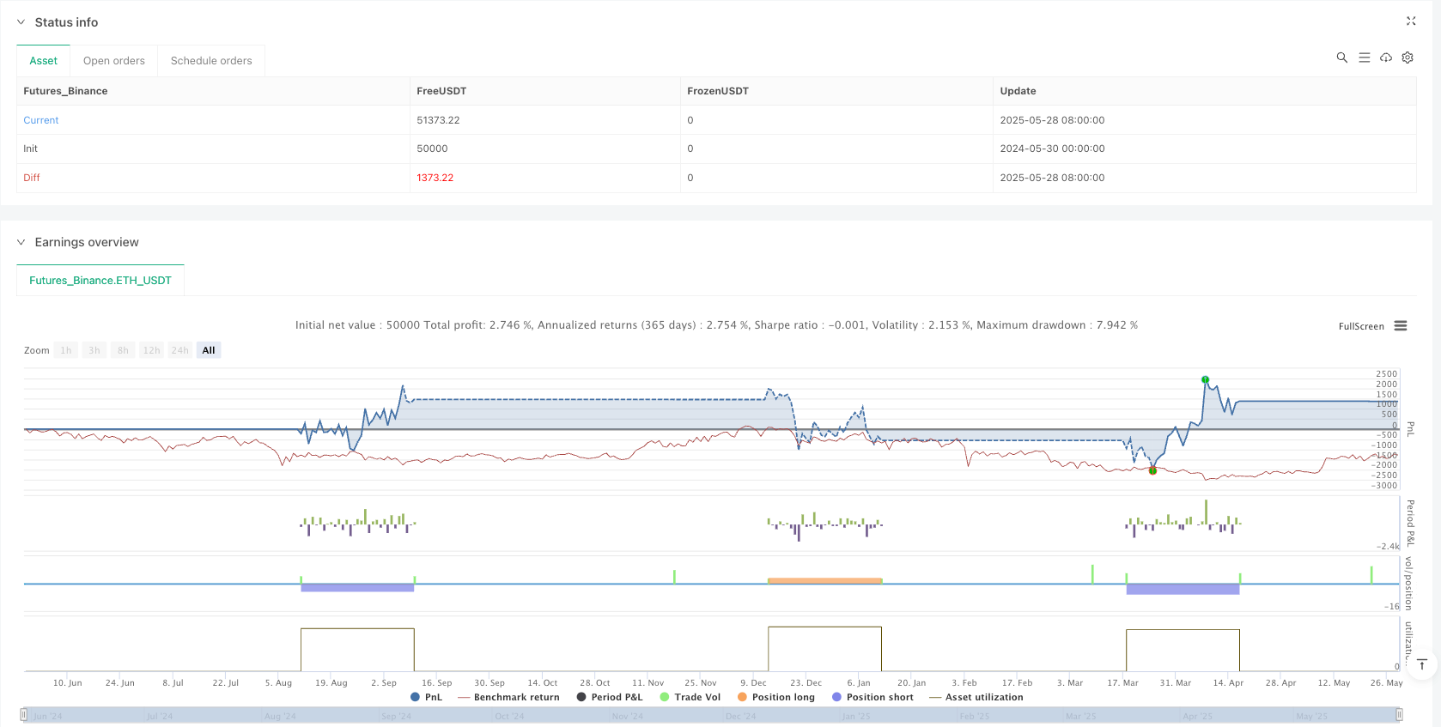Select the All zoom button
Image resolution: width=1441 pixels, height=727 pixels.
coord(209,350)
